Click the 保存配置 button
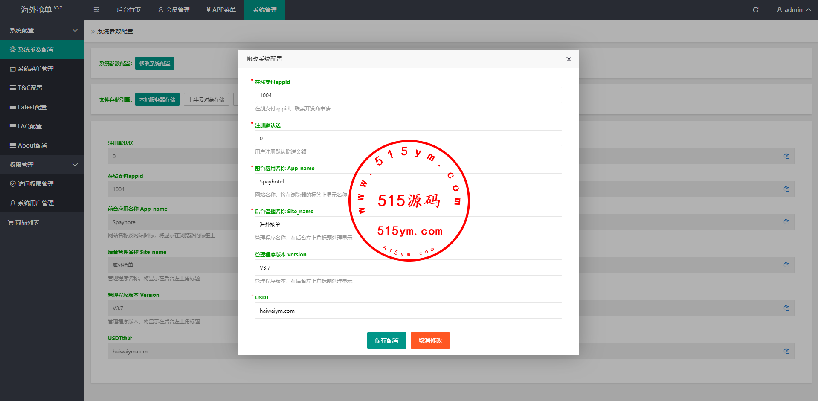This screenshot has width=818, height=401. pos(386,340)
